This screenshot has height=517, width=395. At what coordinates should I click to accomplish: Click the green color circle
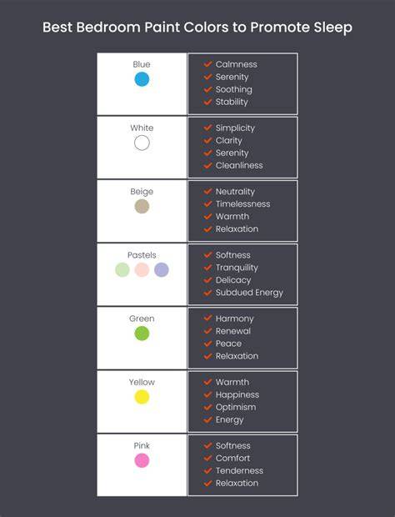click(x=142, y=334)
